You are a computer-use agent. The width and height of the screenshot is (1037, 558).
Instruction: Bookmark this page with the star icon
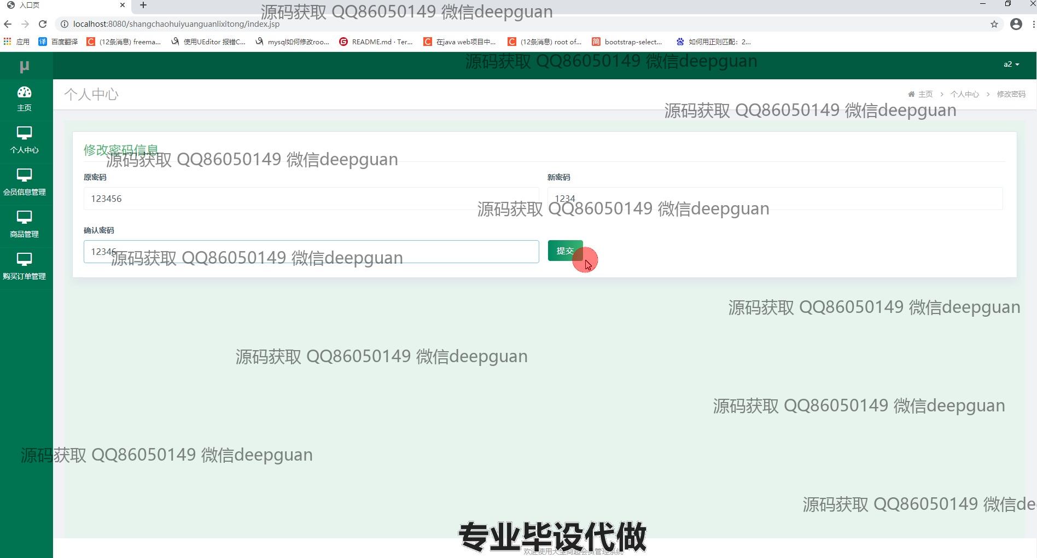pos(994,24)
